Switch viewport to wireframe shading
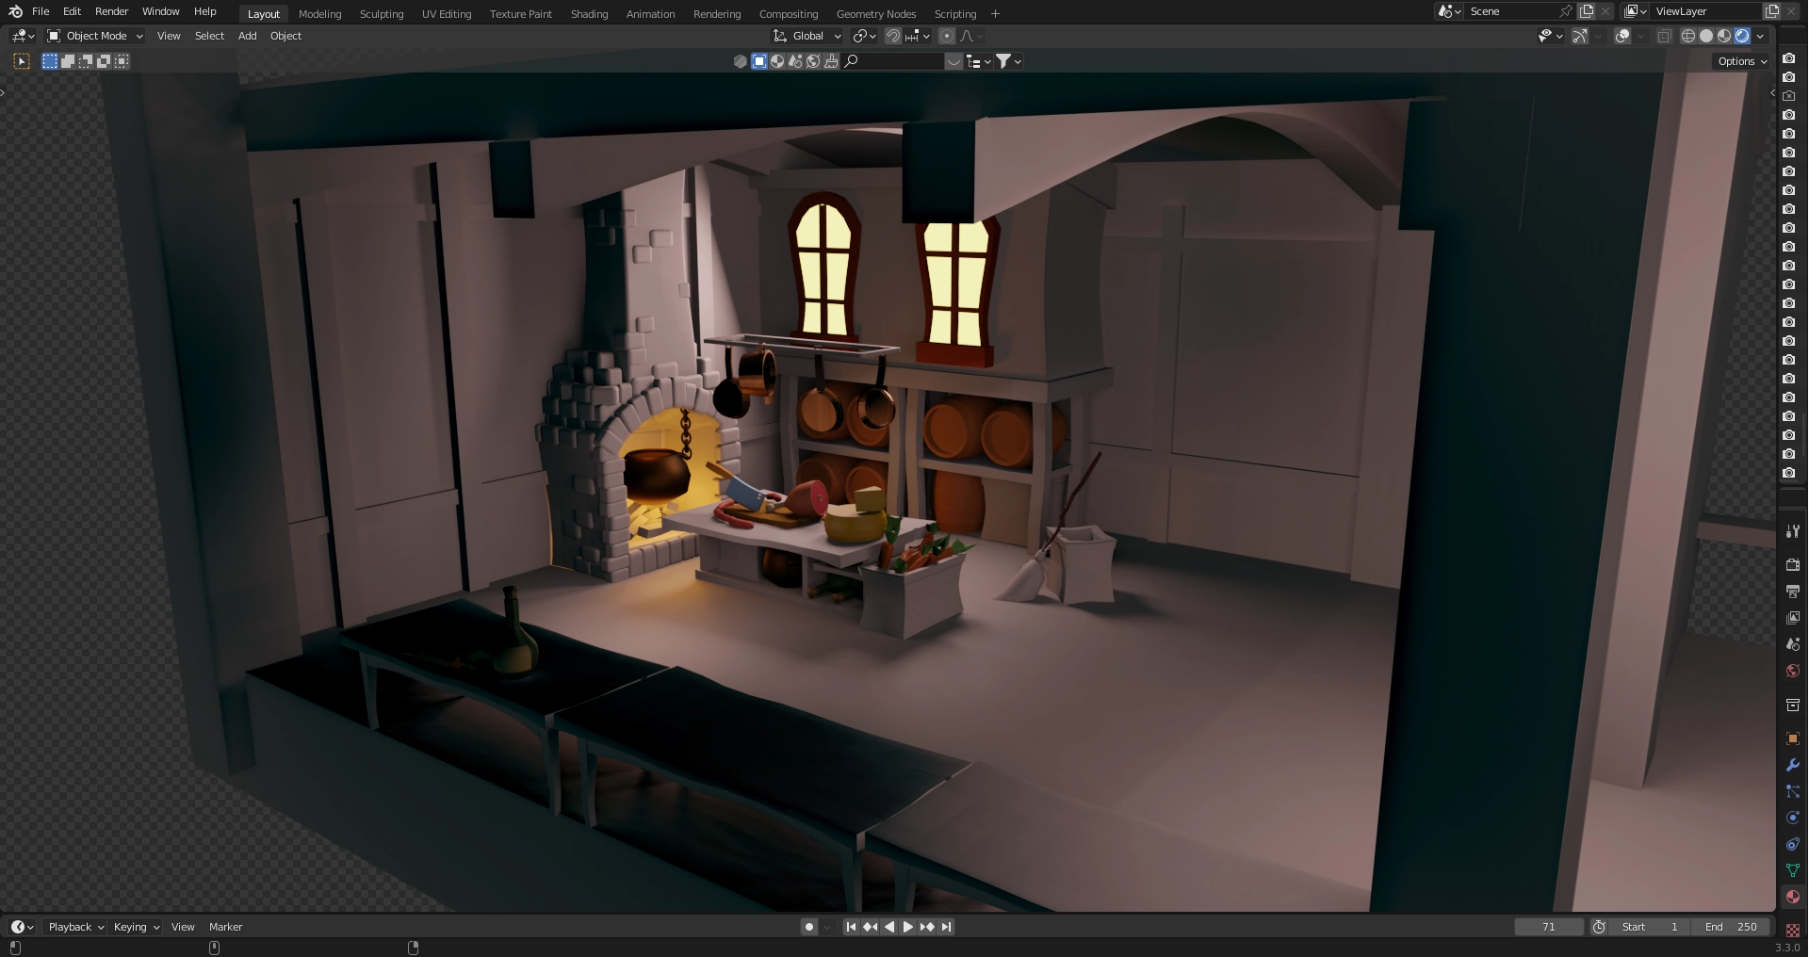Image resolution: width=1809 pixels, height=957 pixels. click(1687, 36)
